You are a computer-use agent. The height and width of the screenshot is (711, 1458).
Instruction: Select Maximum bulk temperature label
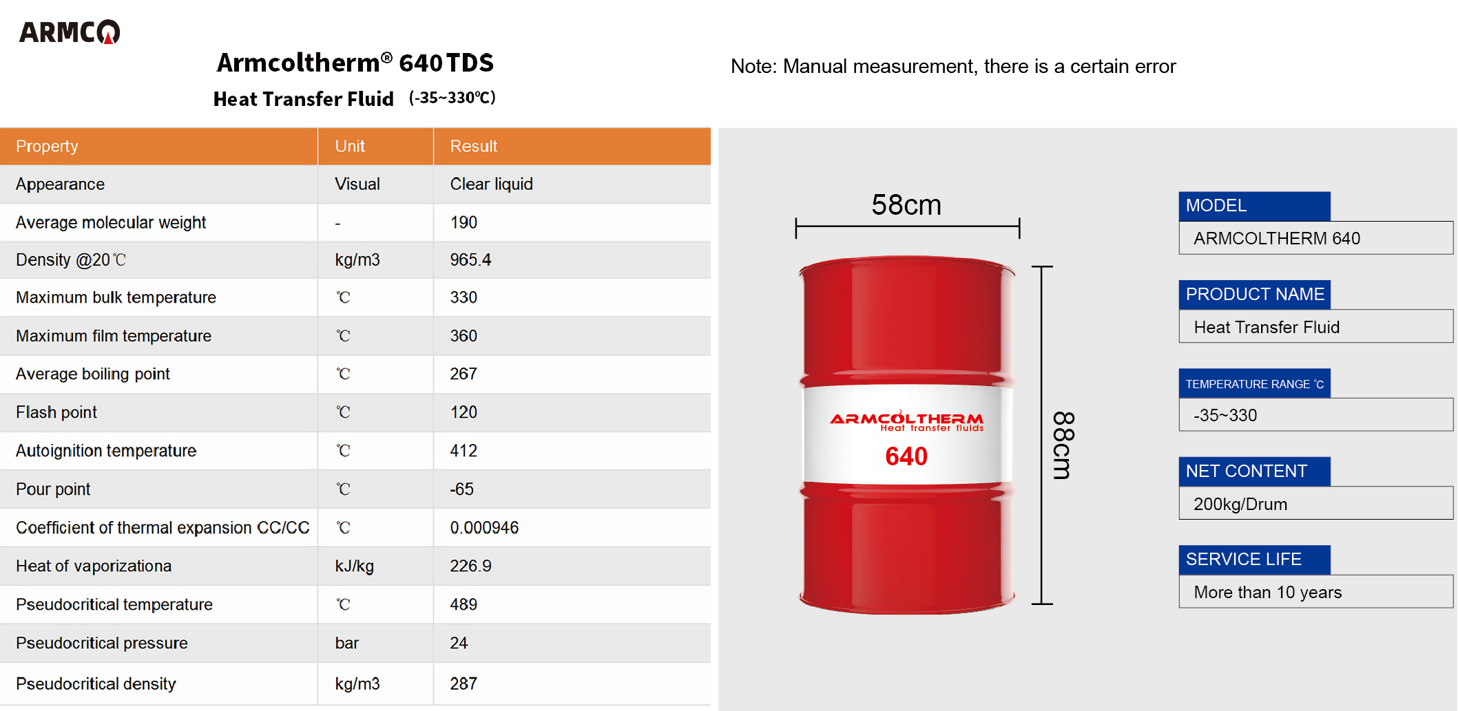click(116, 297)
